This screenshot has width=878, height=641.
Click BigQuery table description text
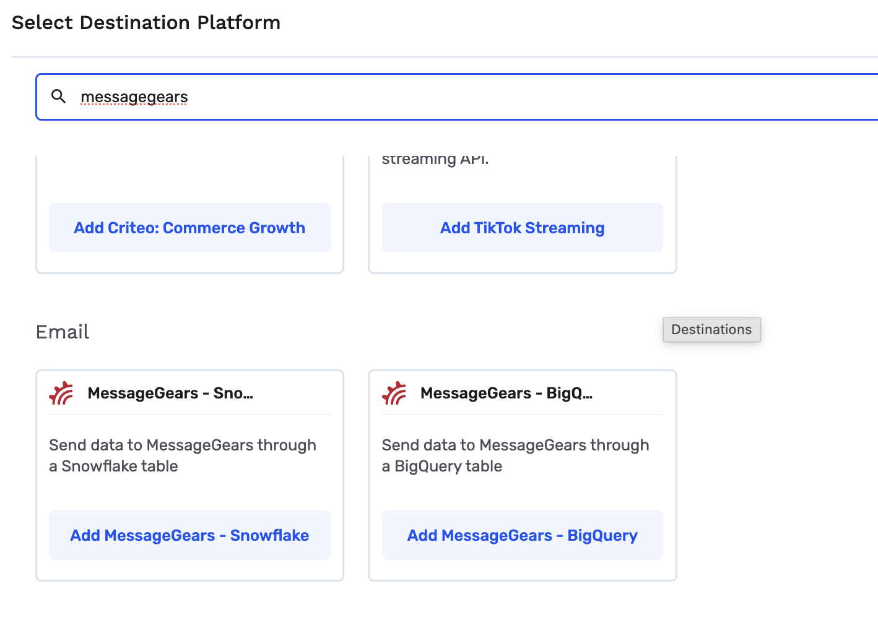pyautogui.click(x=516, y=455)
